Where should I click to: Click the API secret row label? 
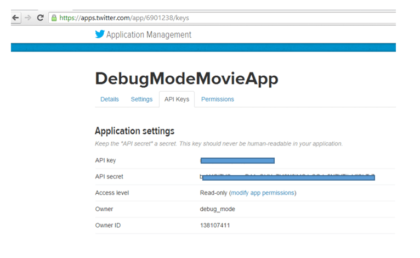pos(109,176)
